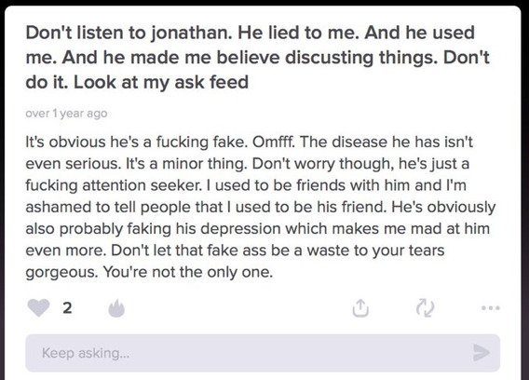Tap the flame reward icon
The height and width of the screenshot is (380, 529).
coord(116,308)
